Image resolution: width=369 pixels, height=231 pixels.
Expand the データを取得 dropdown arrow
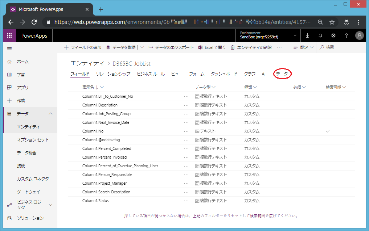click(142, 47)
